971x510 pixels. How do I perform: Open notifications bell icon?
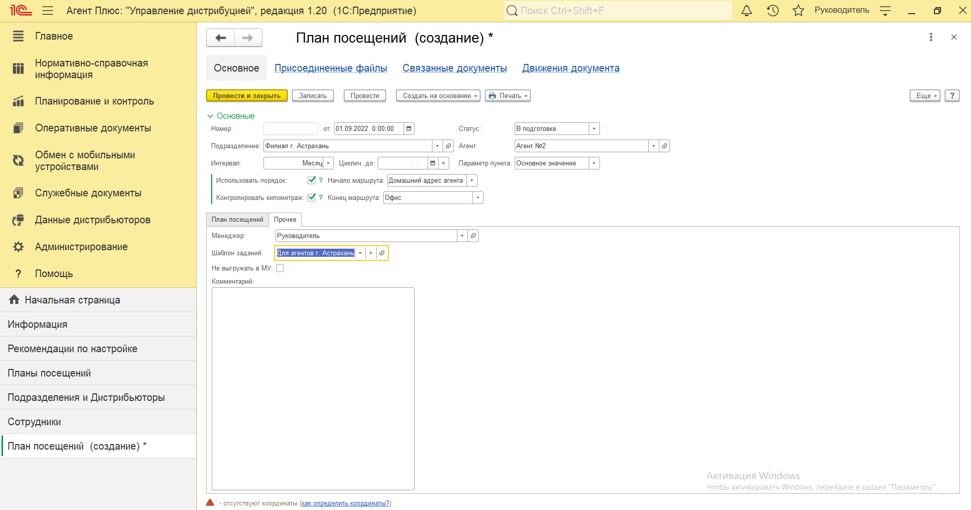(747, 10)
